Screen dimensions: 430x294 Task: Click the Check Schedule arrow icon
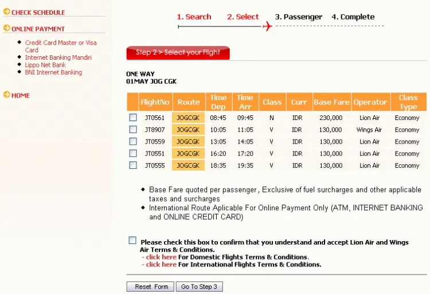coord(6,11)
